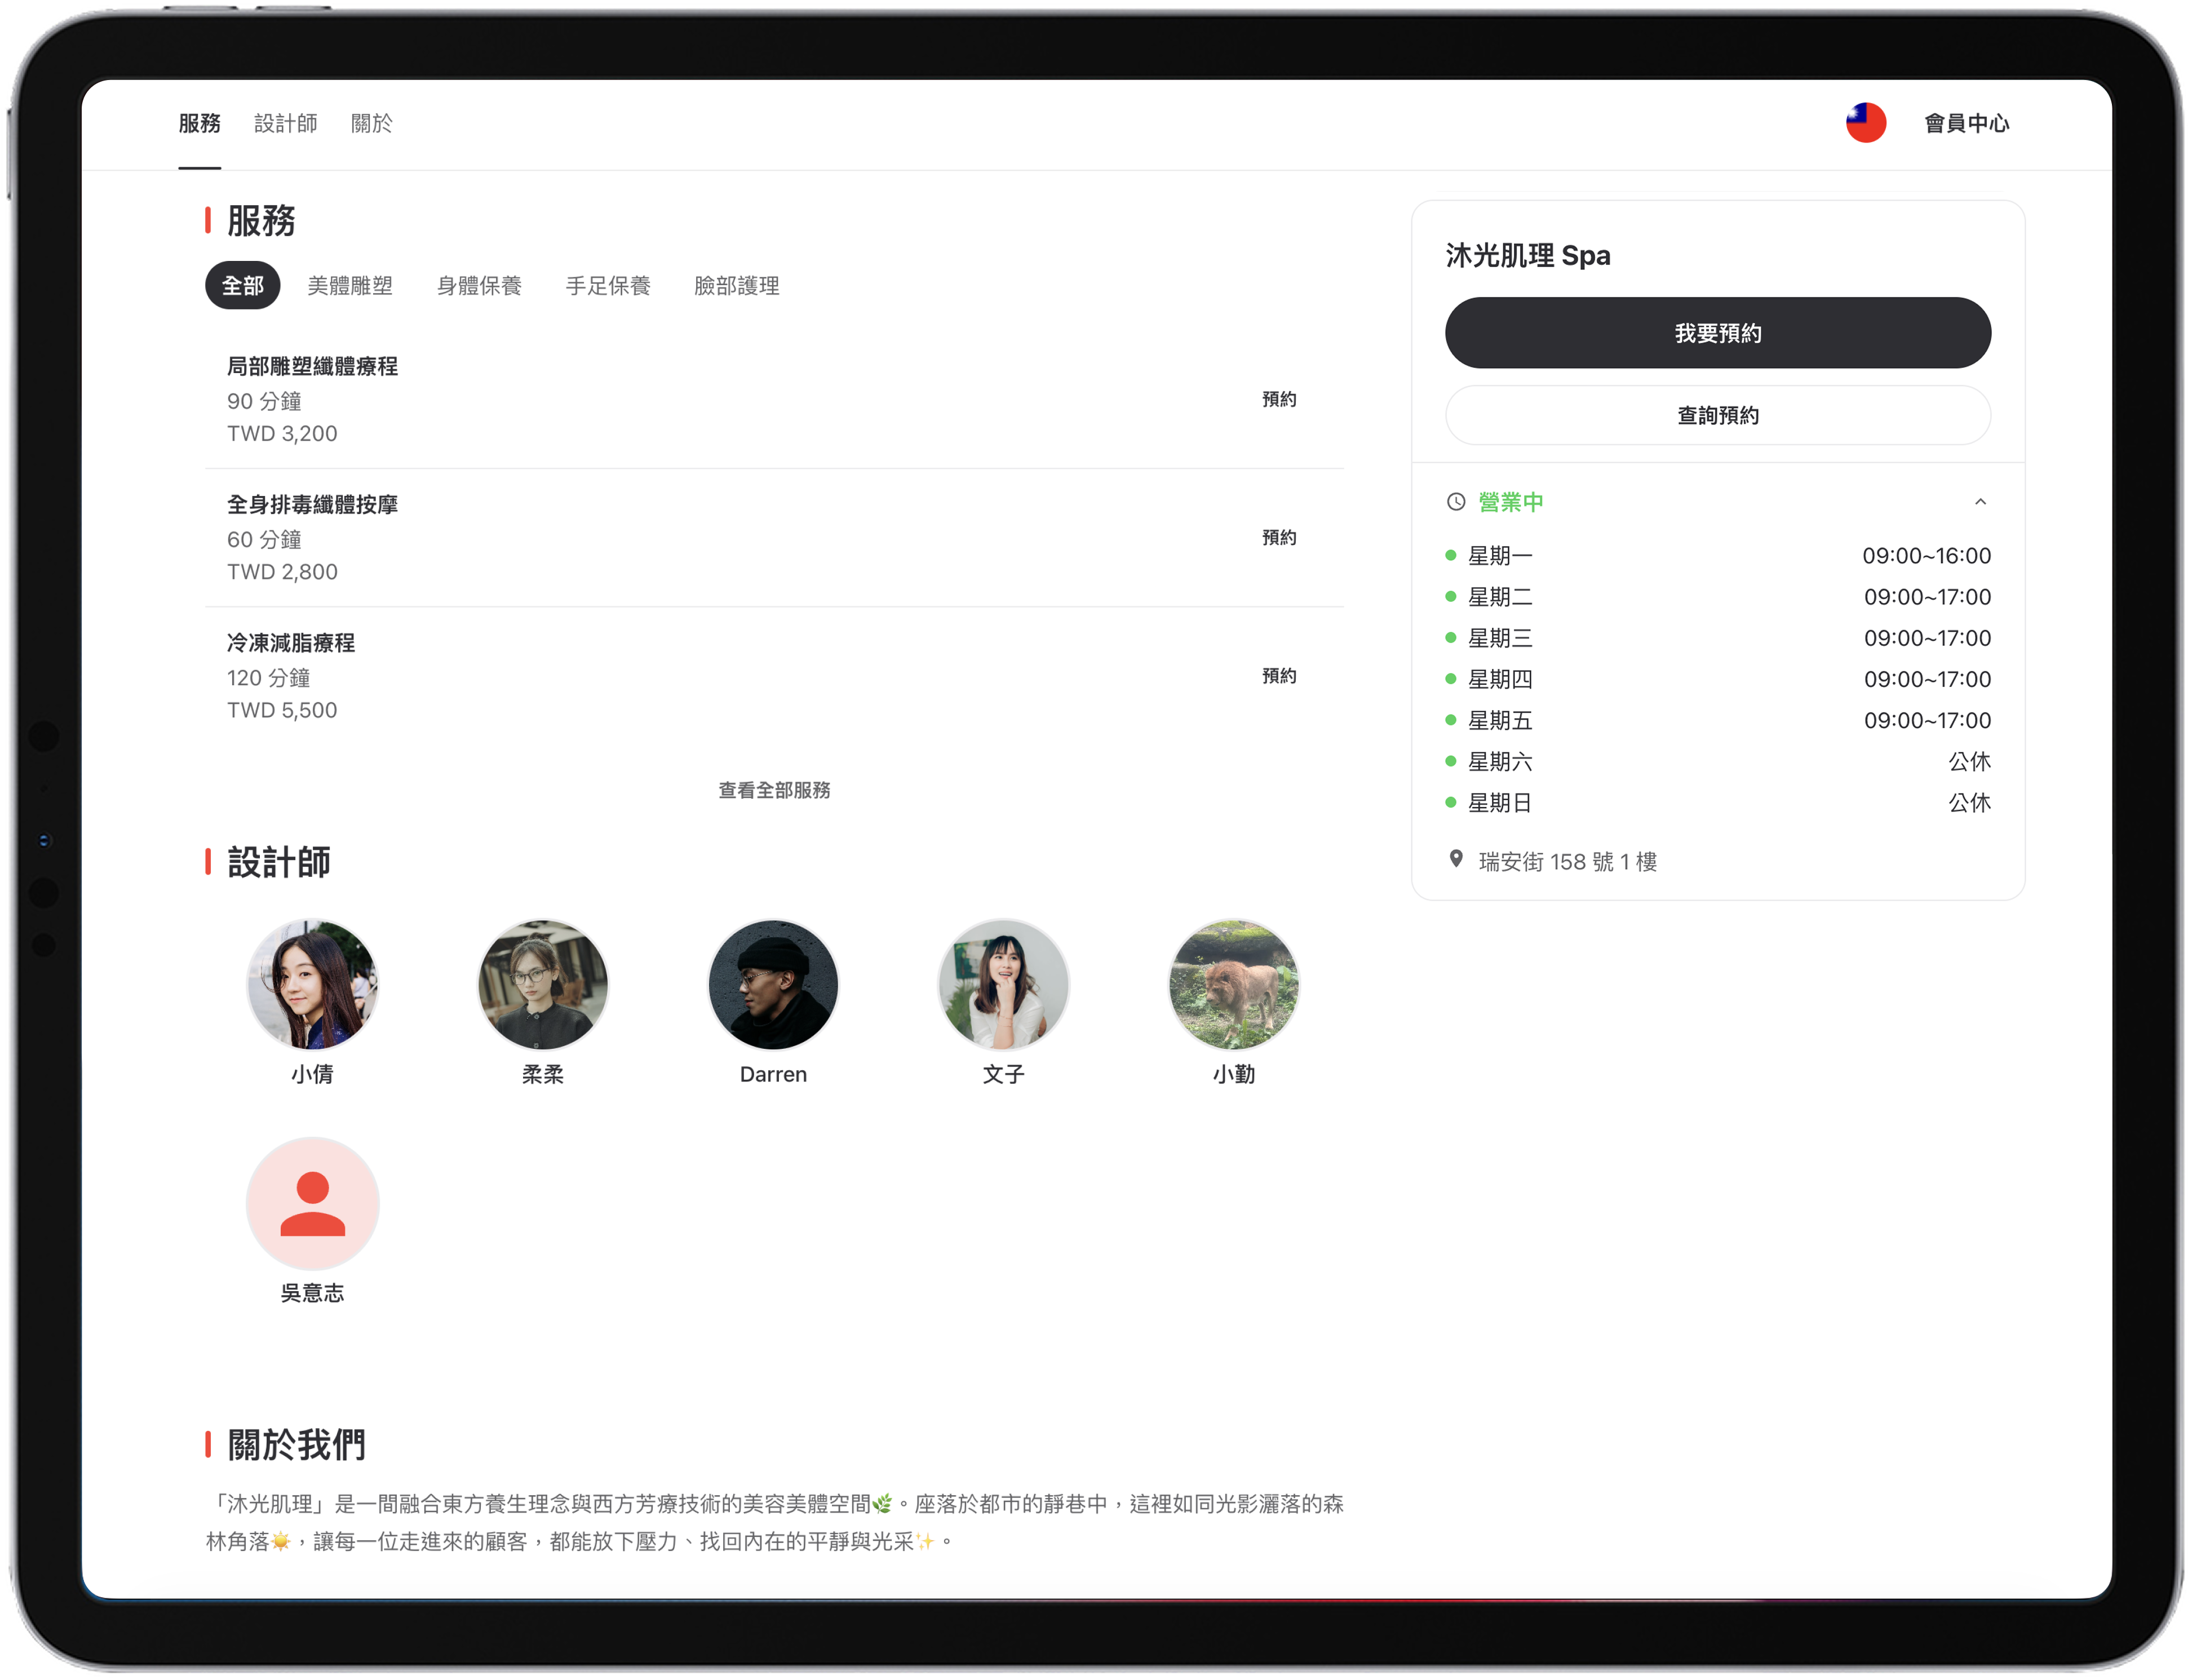Select designer 柔柔's photo
This screenshot has width=2188, height=1680.
click(543, 985)
